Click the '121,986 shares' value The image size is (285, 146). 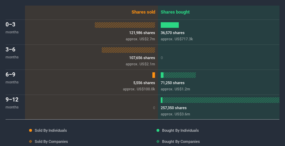click(142, 33)
